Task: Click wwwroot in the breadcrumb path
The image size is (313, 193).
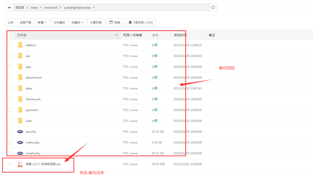Action: click(x=51, y=8)
